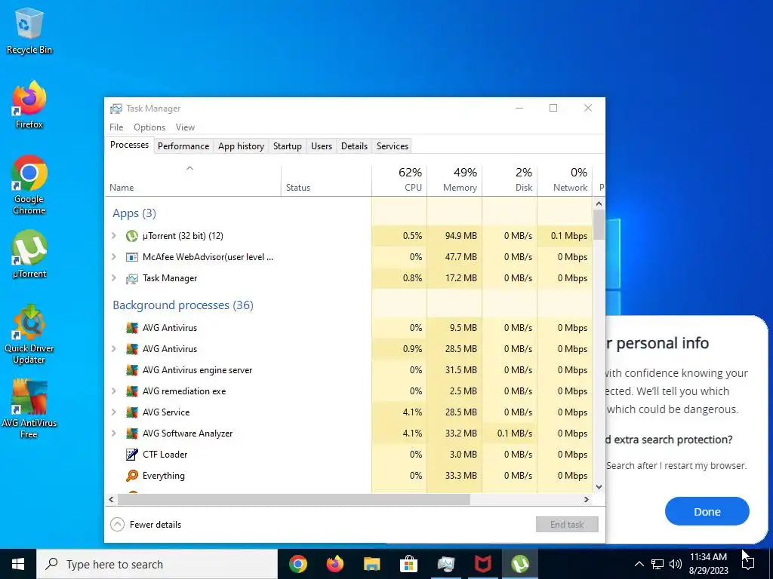Click the vertical scrollbar thumb
The width and height of the screenshot is (773, 579).
click(x=599, y=225)
